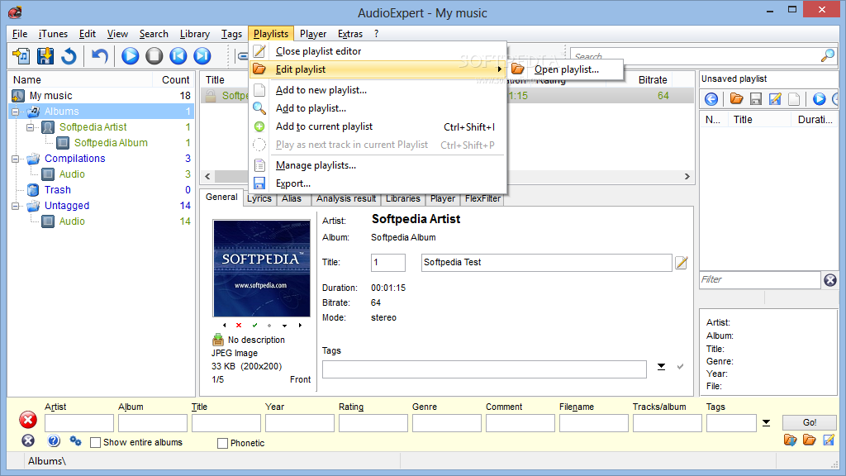Click the back arrow in playlist panel

pos(711,99)
